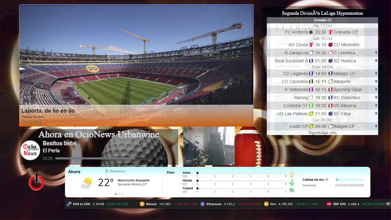The image size is (391, 220).
Task: Click the artist name El Perla
Action: (x=51, y=151)
